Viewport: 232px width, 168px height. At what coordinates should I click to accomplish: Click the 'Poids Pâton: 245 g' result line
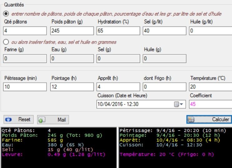(52, 135)
